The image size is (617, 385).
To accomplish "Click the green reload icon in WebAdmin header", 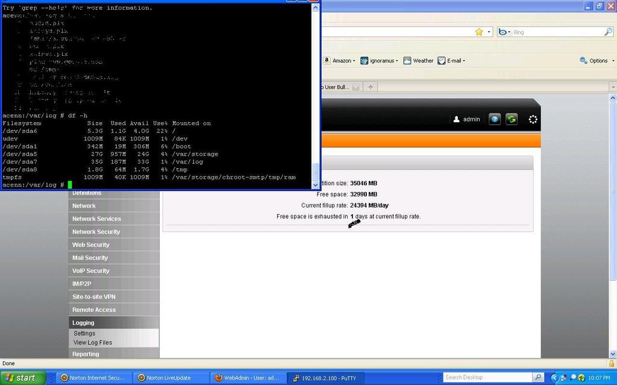I will pos(512,119).
